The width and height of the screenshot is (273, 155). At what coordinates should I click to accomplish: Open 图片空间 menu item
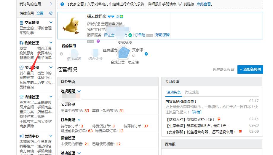(x=27, y=107)
